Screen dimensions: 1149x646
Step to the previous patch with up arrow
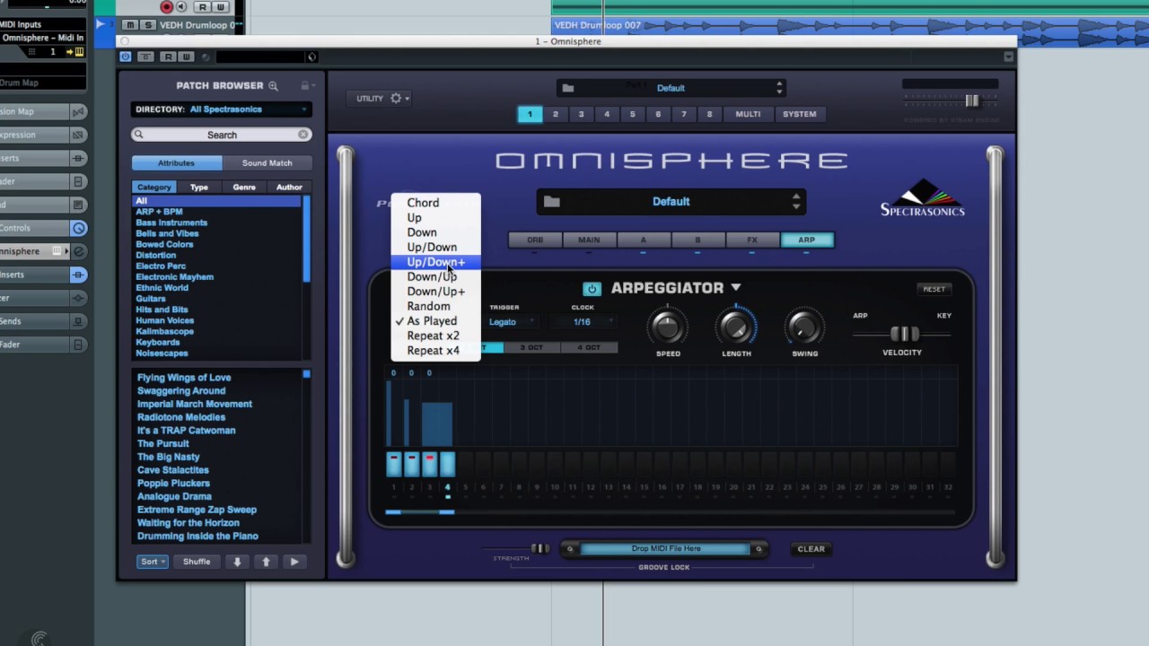coord(266,562)
